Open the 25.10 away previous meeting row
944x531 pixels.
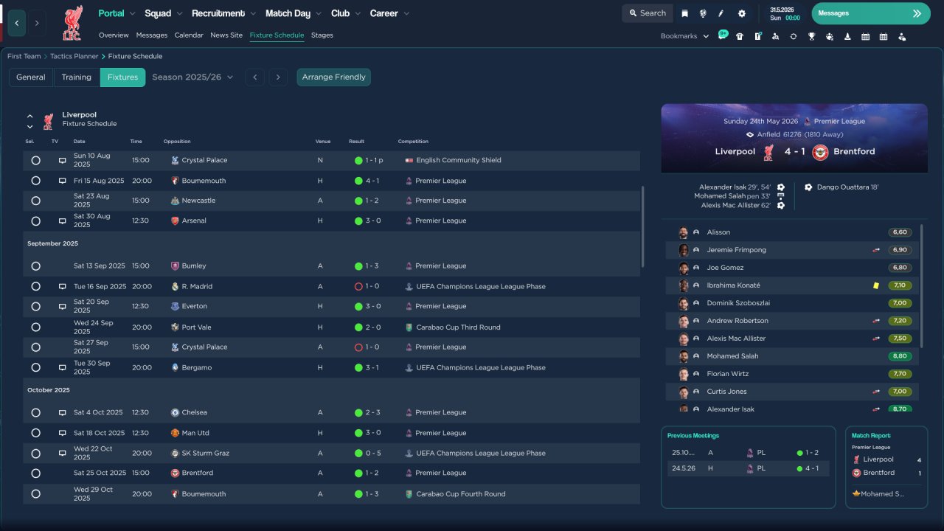click(x=748, y=452)
